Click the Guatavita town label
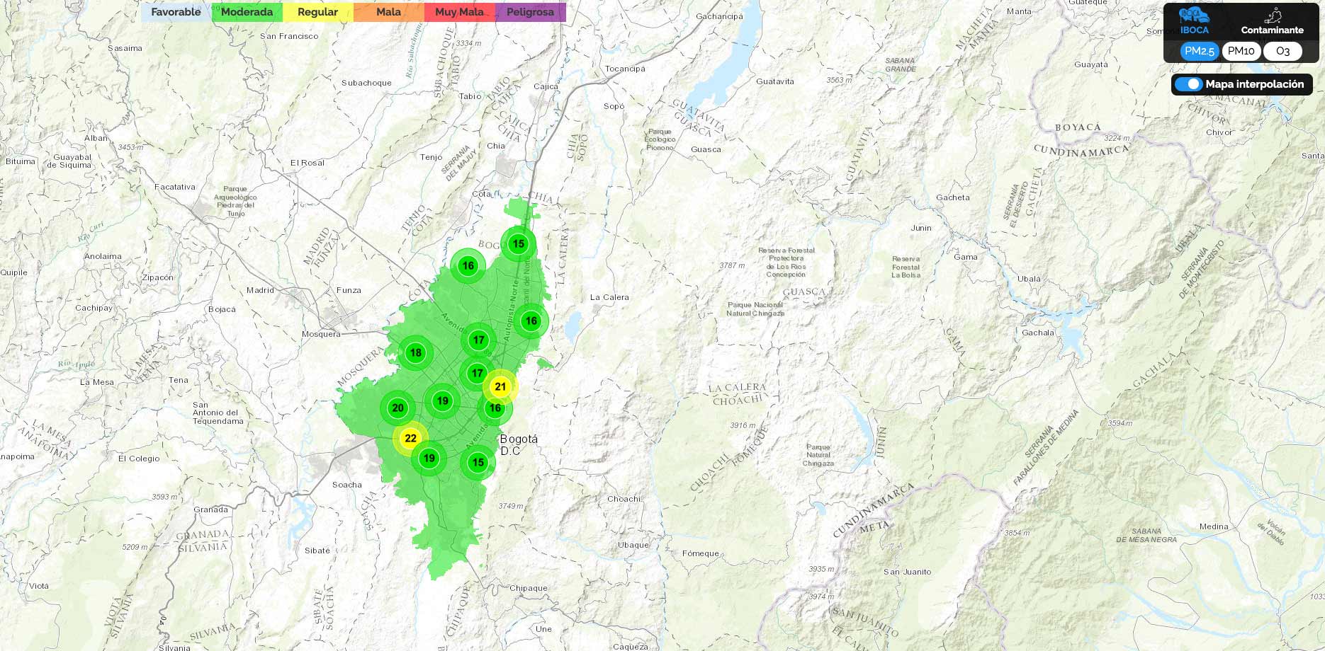This screenshot has width=1325, height=651. 775,81
